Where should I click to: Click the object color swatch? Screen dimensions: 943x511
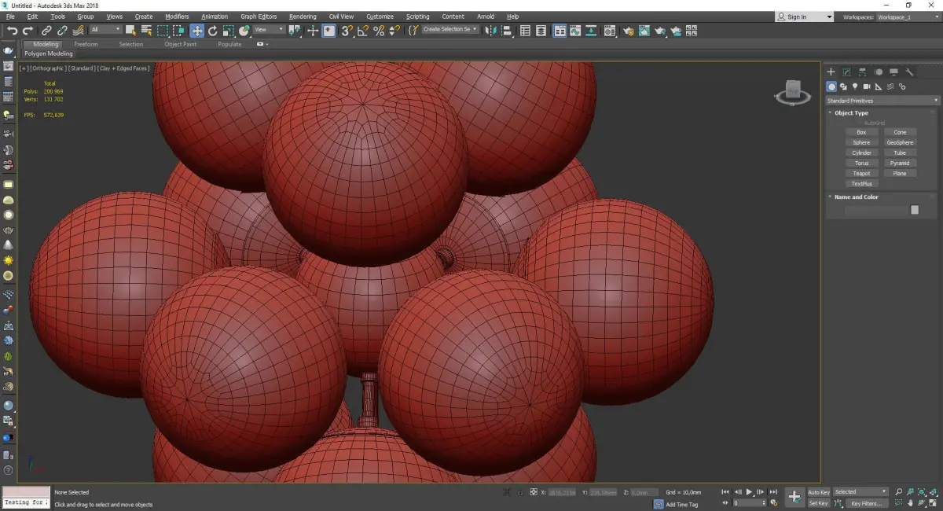[915, 210]
